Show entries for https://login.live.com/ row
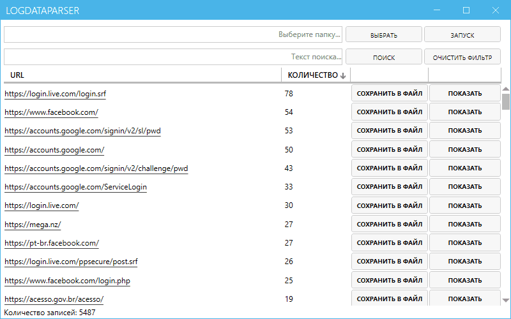Viewport: 511px width, 319px height. coord(465,205)
